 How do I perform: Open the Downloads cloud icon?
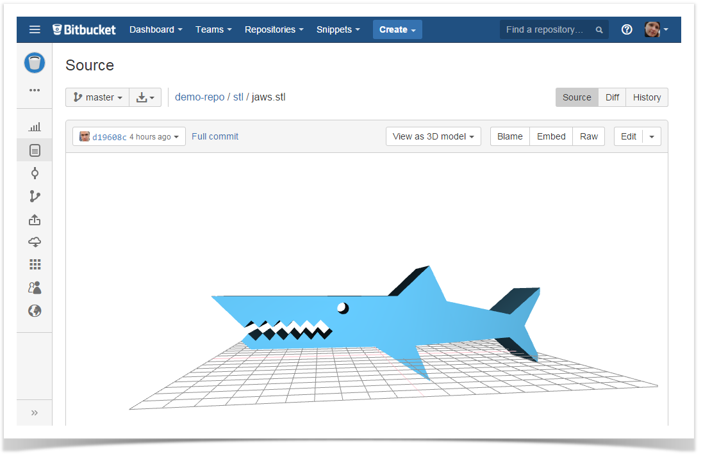(x=35, y=242)
